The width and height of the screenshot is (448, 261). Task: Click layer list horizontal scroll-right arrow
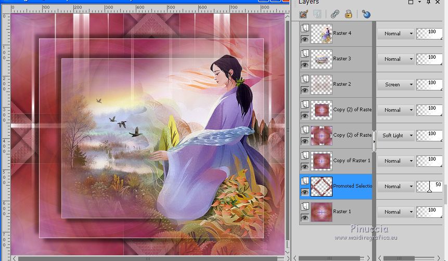[x=368, y=258]
